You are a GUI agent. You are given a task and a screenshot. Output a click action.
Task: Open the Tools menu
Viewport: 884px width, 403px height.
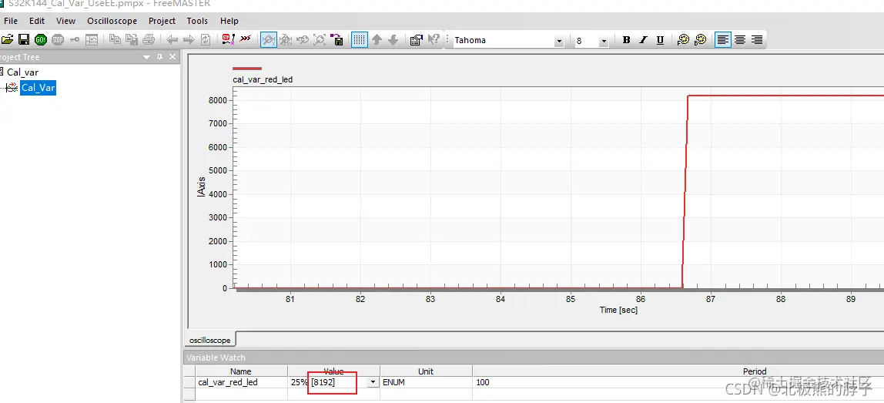click(x=197, y=21)
